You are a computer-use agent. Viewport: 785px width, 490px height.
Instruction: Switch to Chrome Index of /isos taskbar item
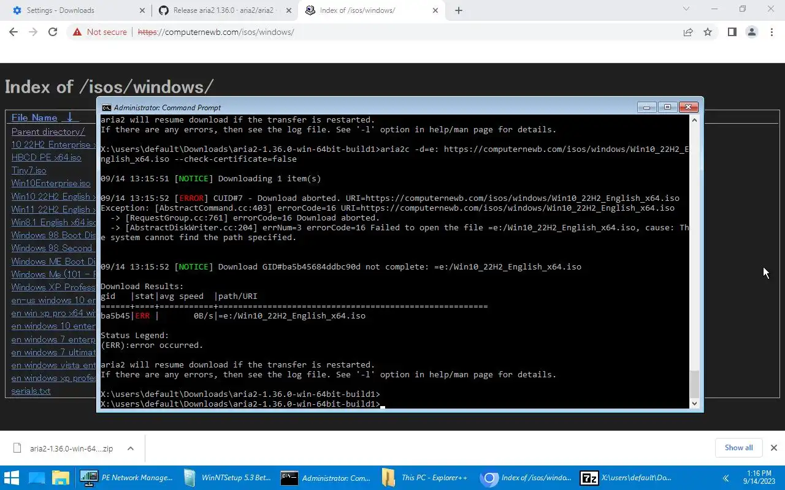526,478
